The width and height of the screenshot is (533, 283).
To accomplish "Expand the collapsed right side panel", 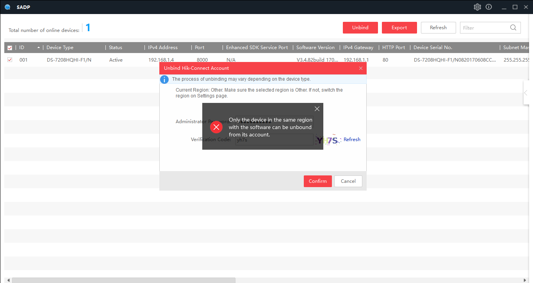I will (x=526, y=93).
